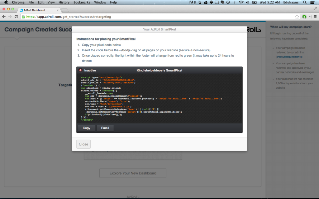
Task: Click 'Instructions for placing your SmartPixel' heading
Action: pyautogui.click(x=106, y=39)
